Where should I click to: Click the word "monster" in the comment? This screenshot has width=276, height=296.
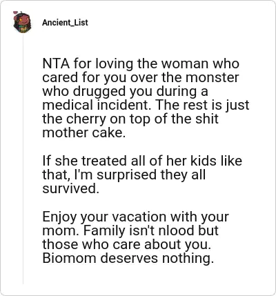coord(212,77)
